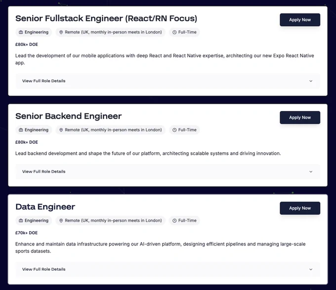The width and height of the screenshot is (336, 290).
Task: Click clock icon in Senior Fullstack Engineer card
Action: (x=174, y=32)
